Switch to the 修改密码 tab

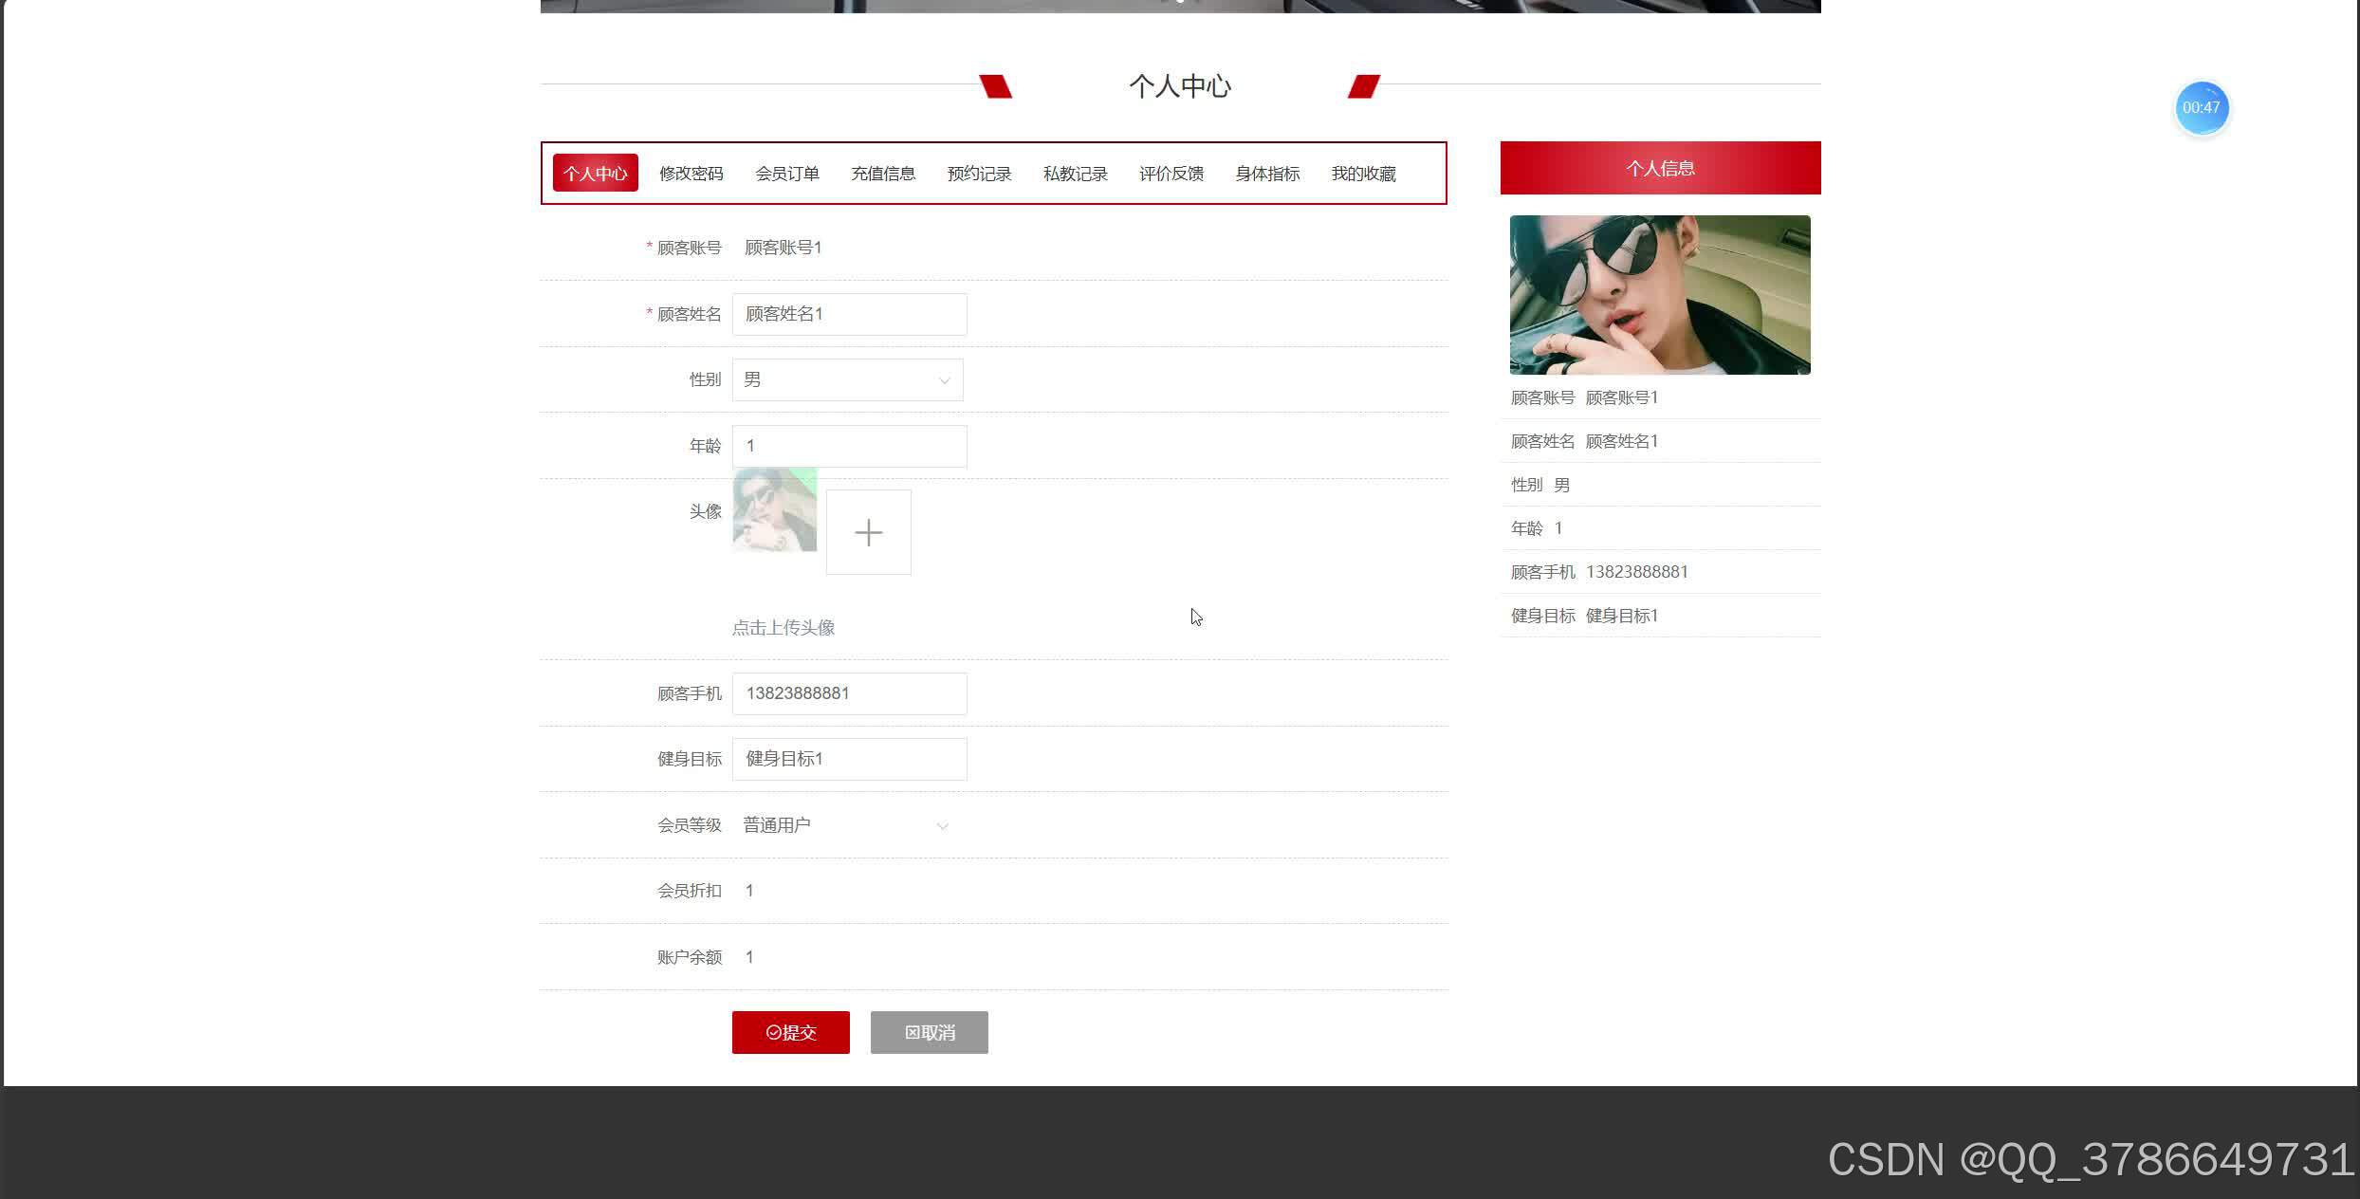[x=691, y=173]
